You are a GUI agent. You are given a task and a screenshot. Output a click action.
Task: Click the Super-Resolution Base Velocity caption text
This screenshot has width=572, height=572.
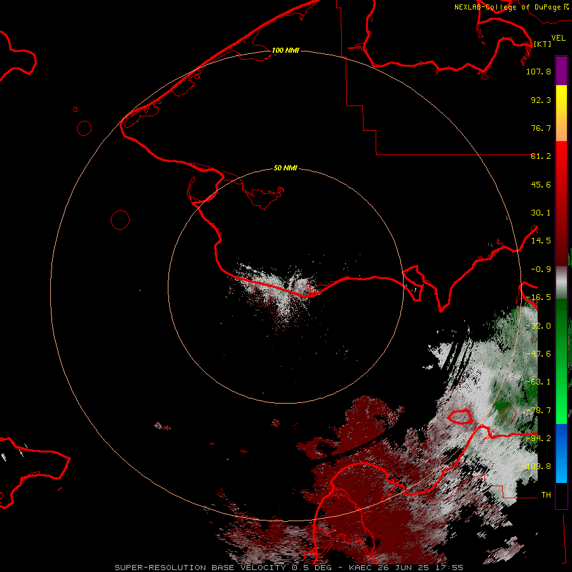coord(289,568)
